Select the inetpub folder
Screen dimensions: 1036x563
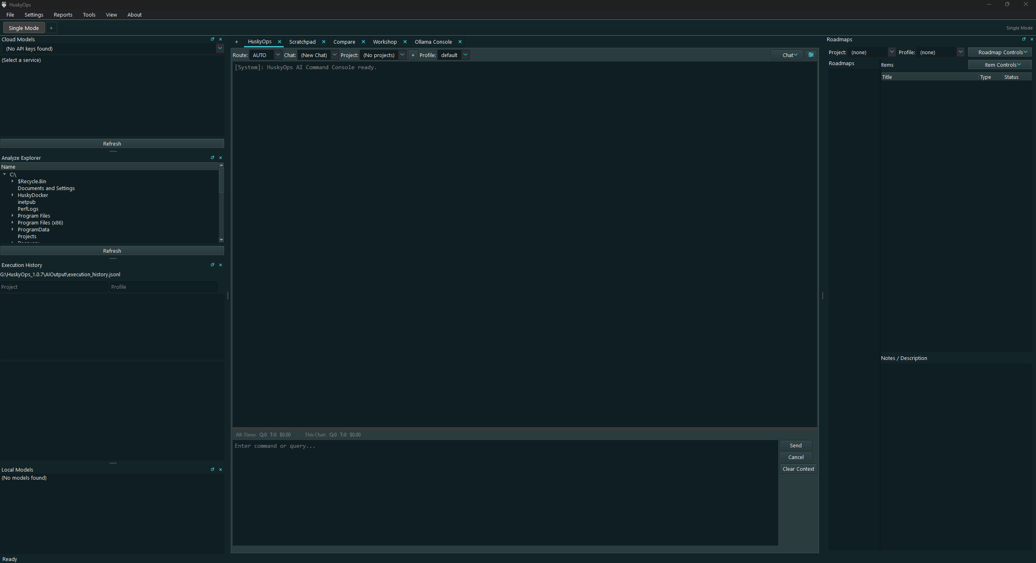[27, 202]
